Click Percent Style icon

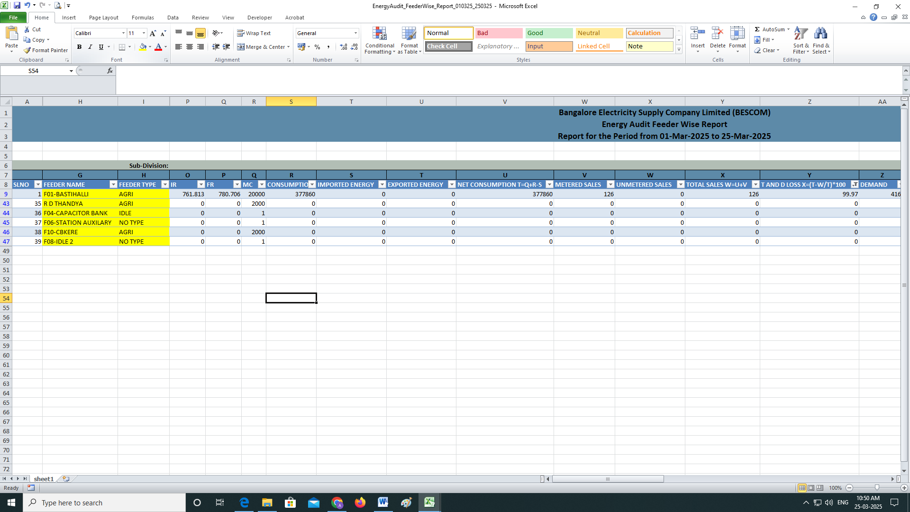[x=317, y=47]
